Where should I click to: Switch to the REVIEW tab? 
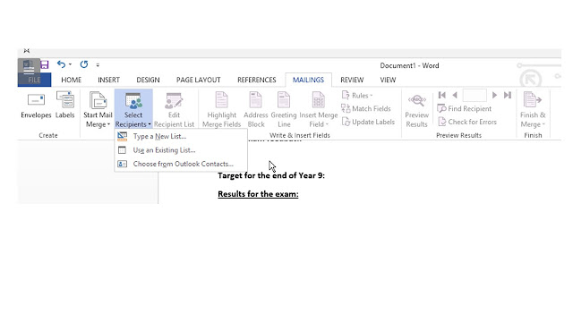[352, 80]
